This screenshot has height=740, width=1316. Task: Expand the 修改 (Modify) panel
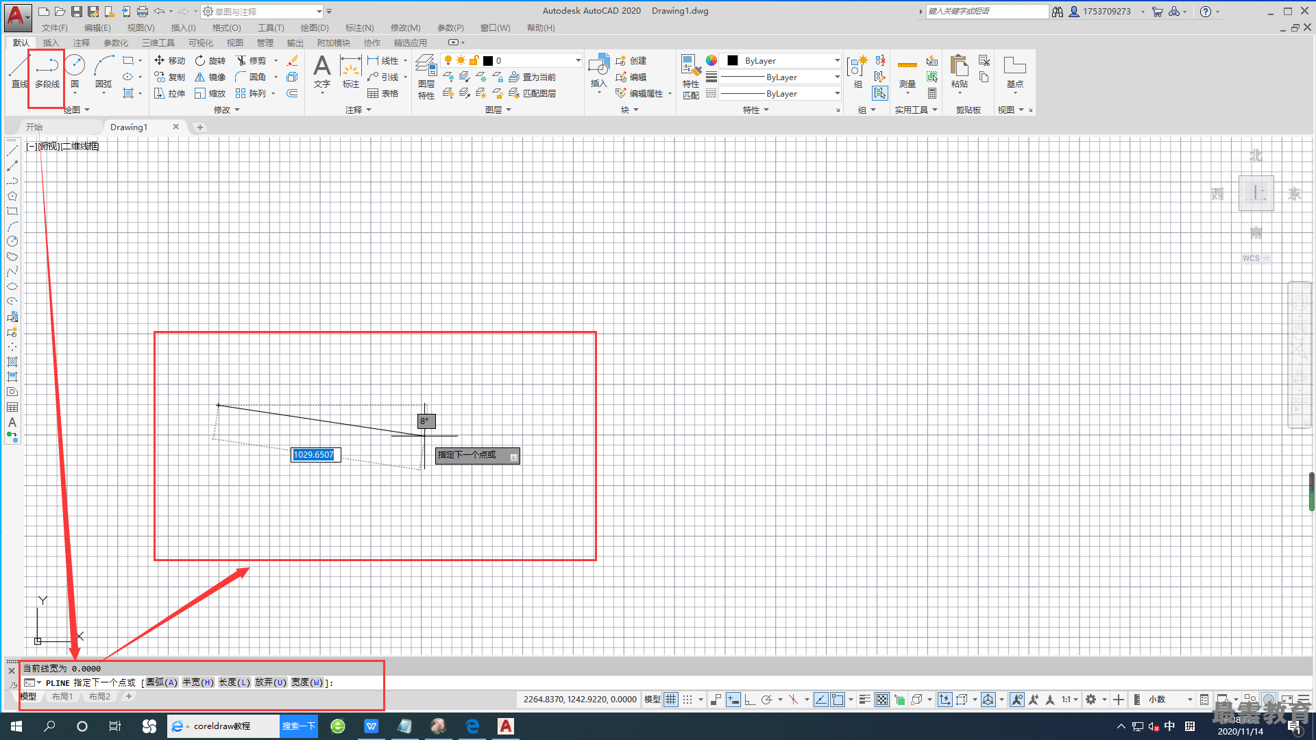click(x=227, y=110)
